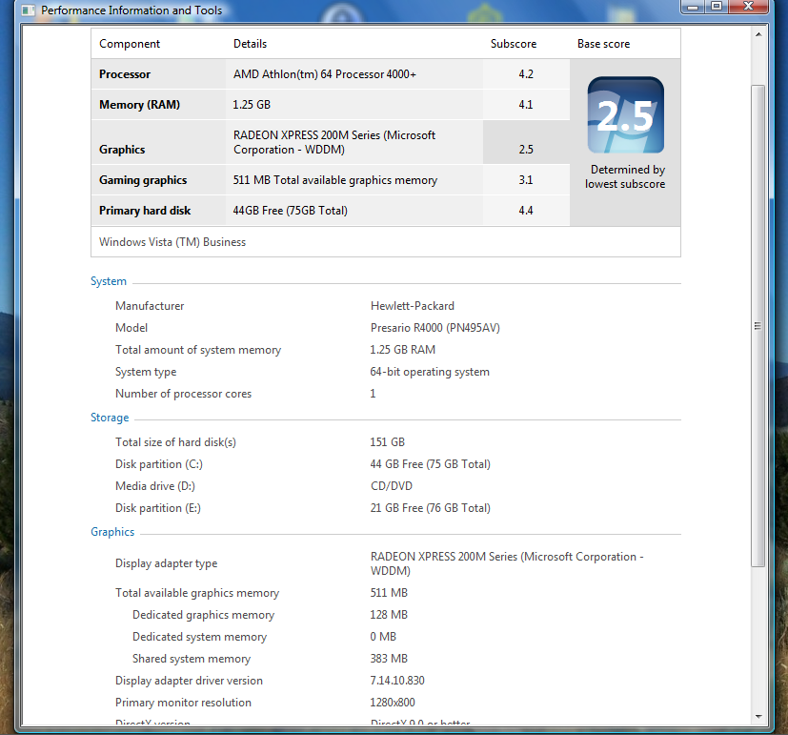The height and width of the screenshot is (735, 788).
Task: Click the Manufacturer label
Action: click(x=150, y=306)
